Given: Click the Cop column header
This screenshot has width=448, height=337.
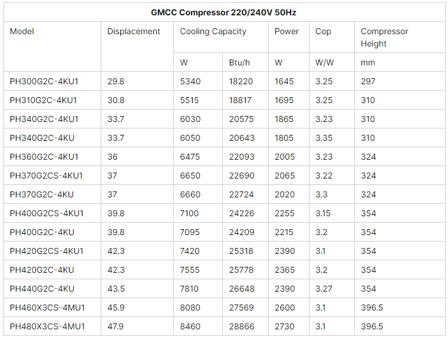Looking at the screenshot, I should coord(323,31).
